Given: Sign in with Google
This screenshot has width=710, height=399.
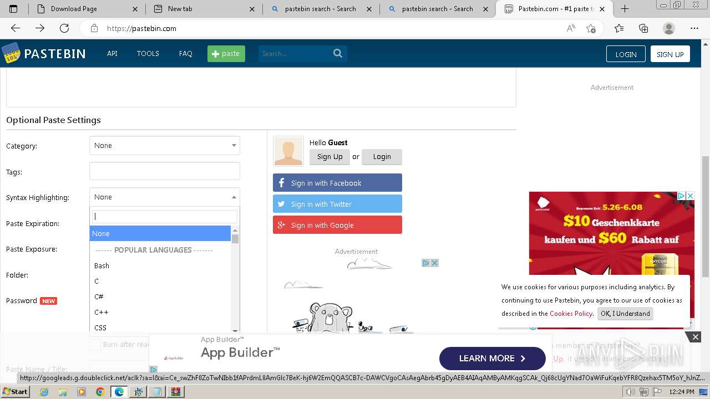Looking at the screenshot, I should pyautogui.click(x=337, y=225).
